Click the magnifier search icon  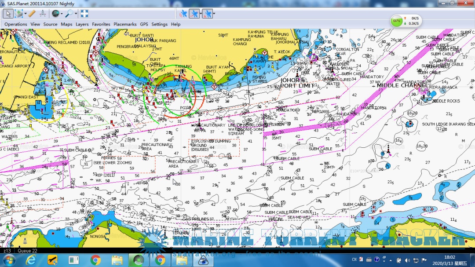[x=69, y=14]
